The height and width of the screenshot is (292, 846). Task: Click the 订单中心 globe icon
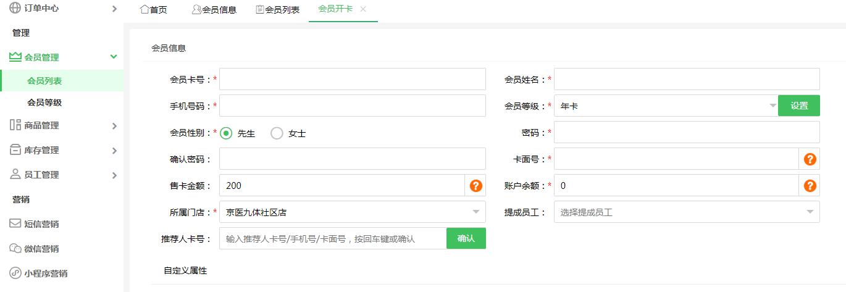tap(15, 9)
